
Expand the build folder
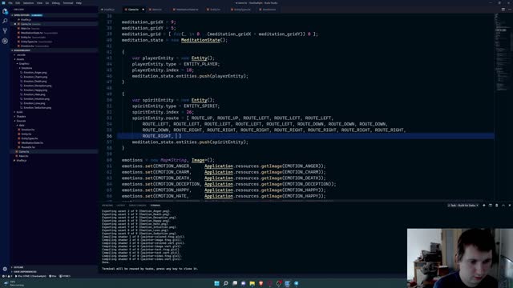[x=54, y=112]
